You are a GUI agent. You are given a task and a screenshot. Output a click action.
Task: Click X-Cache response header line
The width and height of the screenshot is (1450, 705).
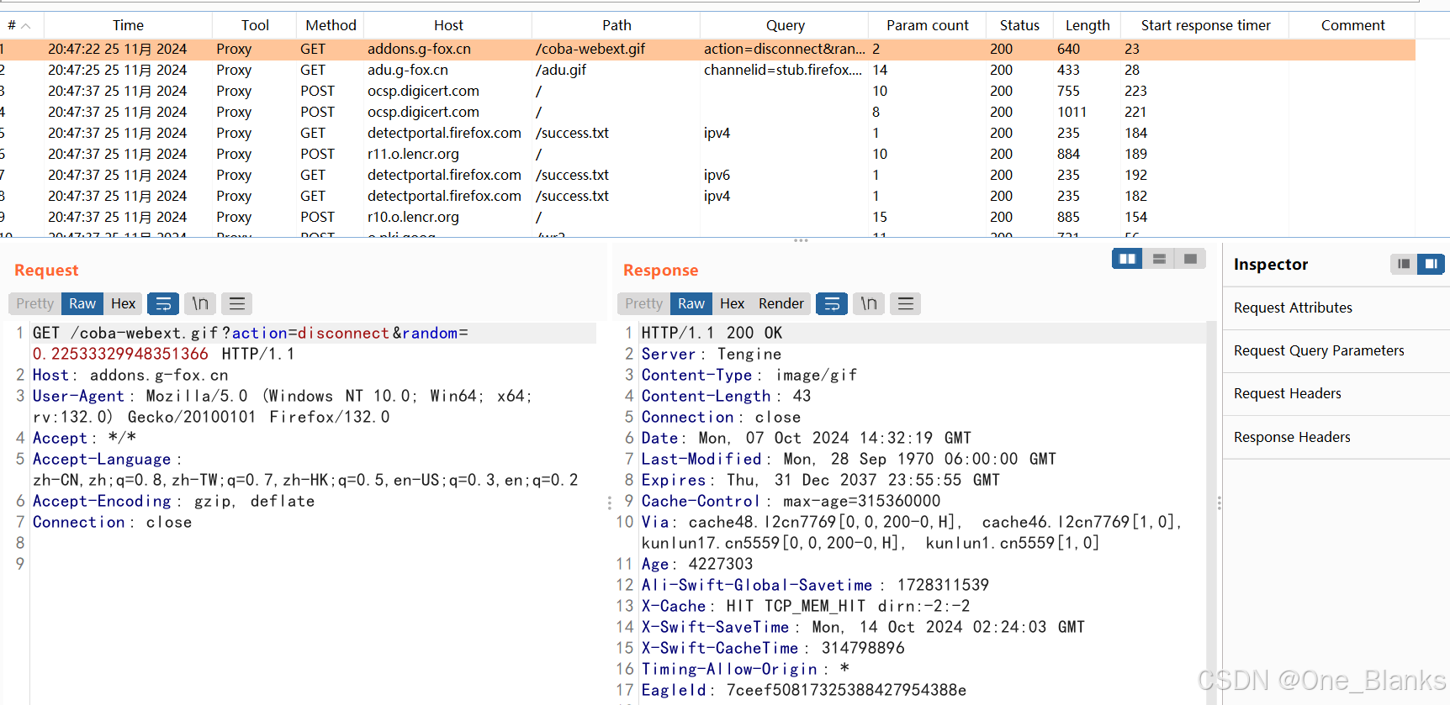(x=806, y=606)
